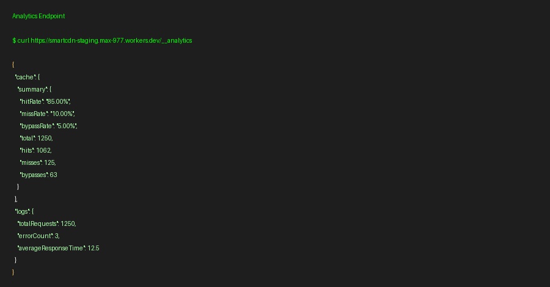Click the Analytics Endpoint heading
550x287 pixels.
click(x=38, y=16)
